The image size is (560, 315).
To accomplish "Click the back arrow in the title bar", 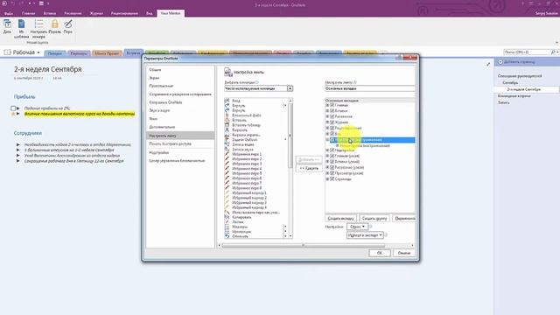I will (x=4, y=3).
